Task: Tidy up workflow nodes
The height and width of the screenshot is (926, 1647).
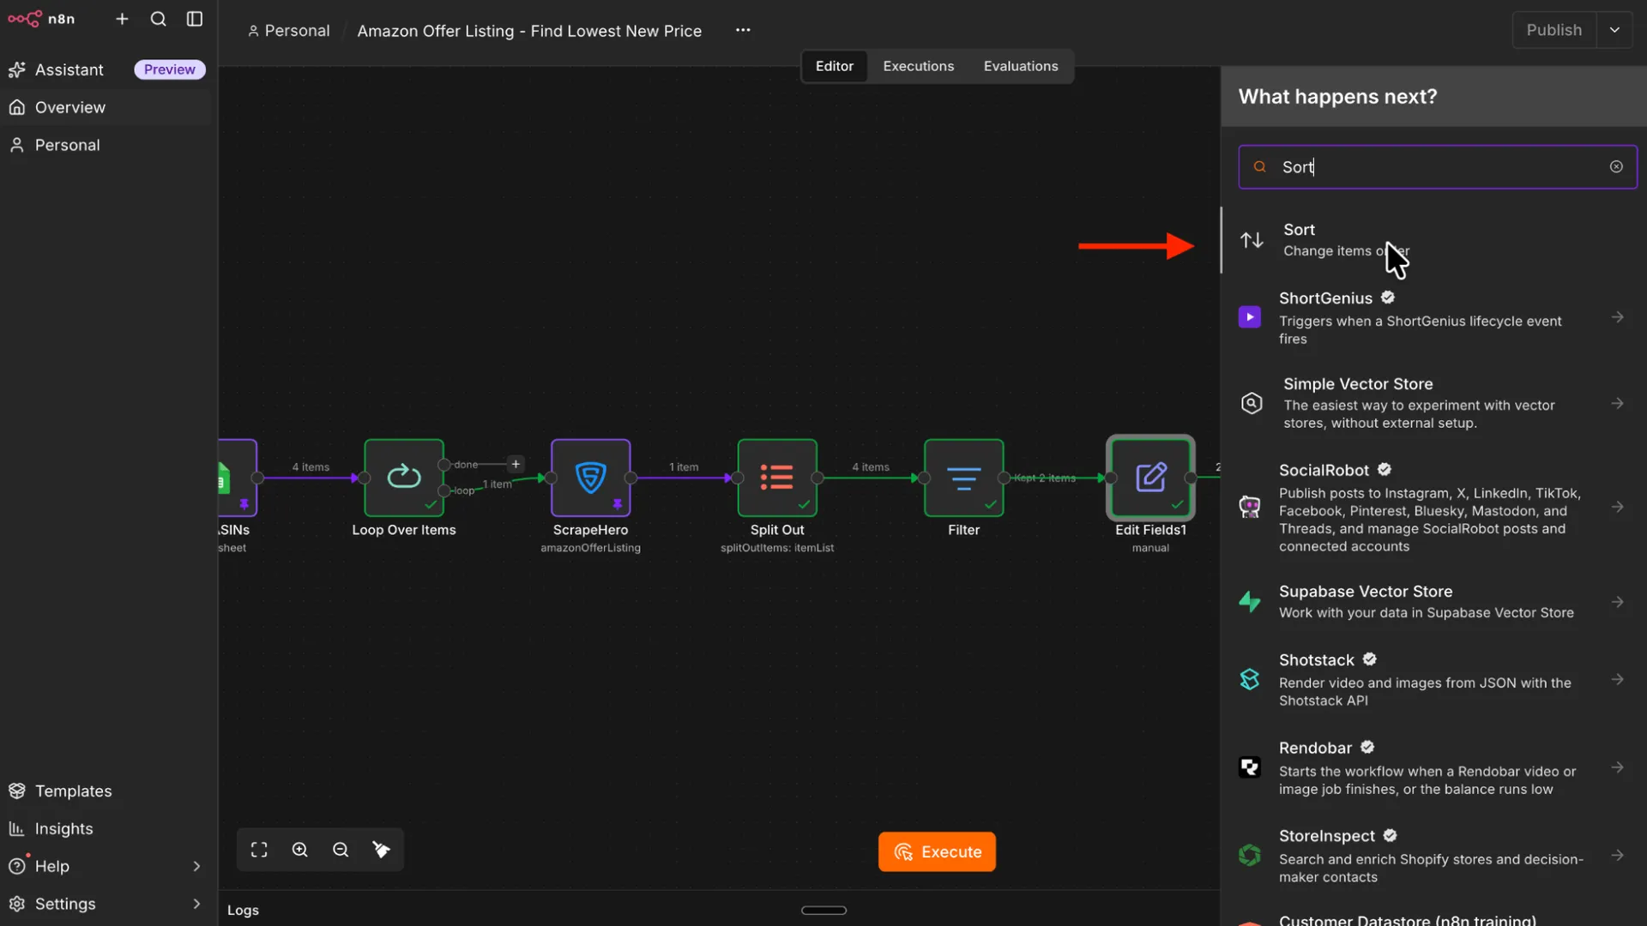Action: 382,850
